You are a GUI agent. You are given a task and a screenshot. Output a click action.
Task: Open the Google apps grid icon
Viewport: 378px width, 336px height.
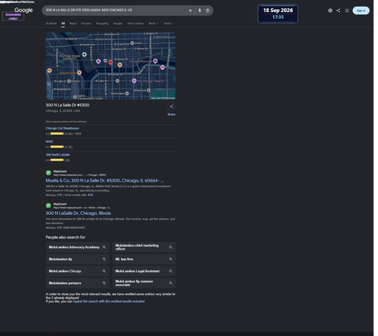point(347,11)
